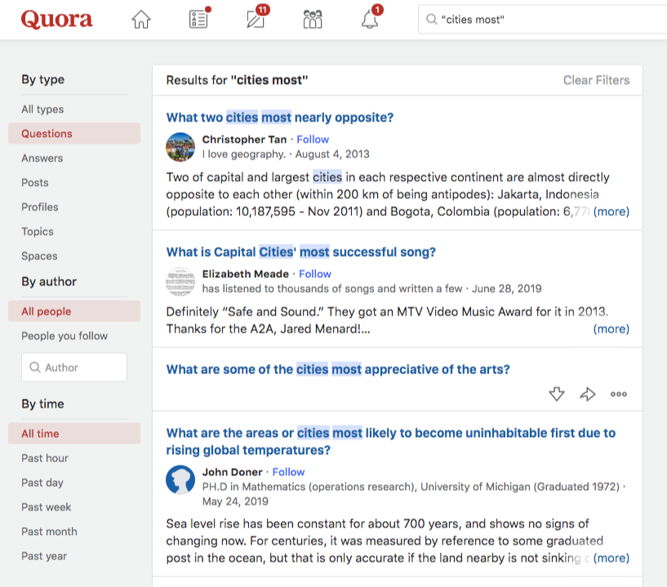The height and width of the screenshot is (587, 667).
Task: Select People you follow filter
Action: pyautogui.click(x=64, y=336)
